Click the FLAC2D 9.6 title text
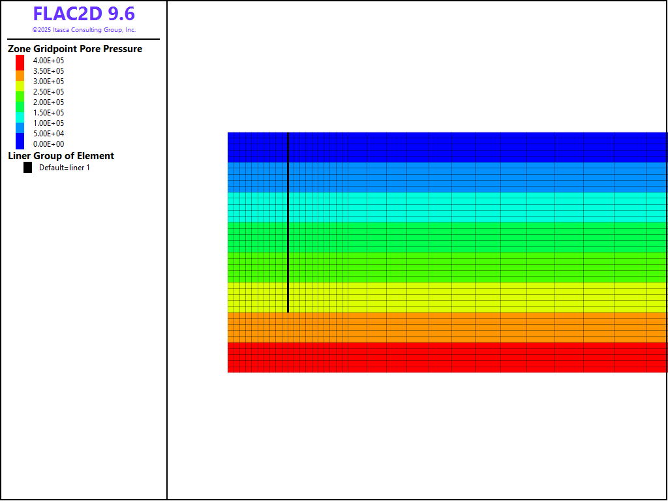Screen dimensions: 668x501 pyautogui.click(x=83, y=14)
